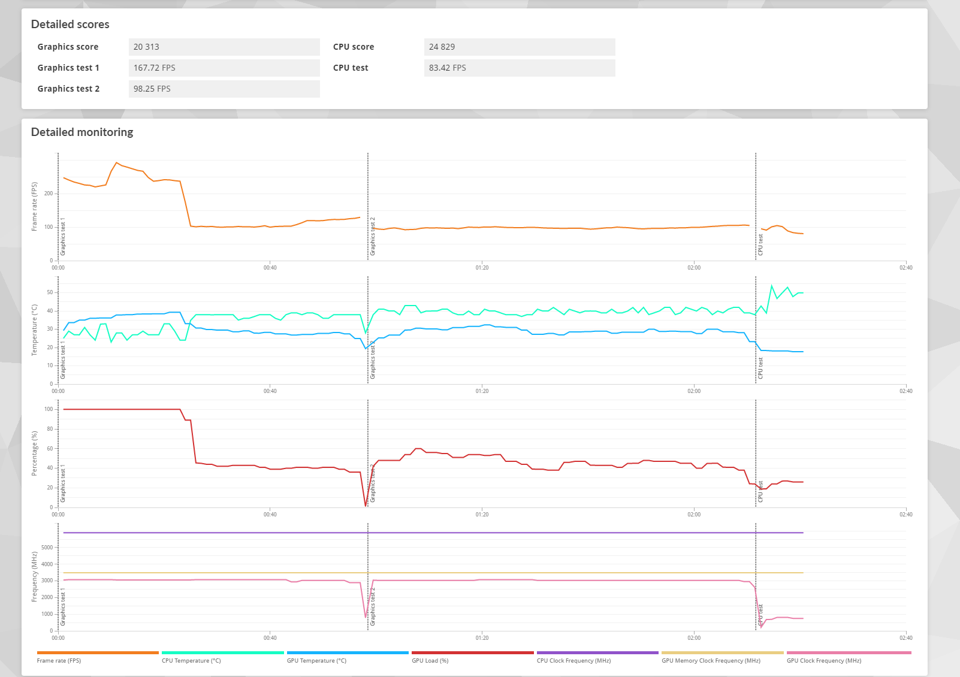This screenshot has height=677, width=960.
Task: Click the CPU Temperature (°C) legend label
Action: [191, 660]
